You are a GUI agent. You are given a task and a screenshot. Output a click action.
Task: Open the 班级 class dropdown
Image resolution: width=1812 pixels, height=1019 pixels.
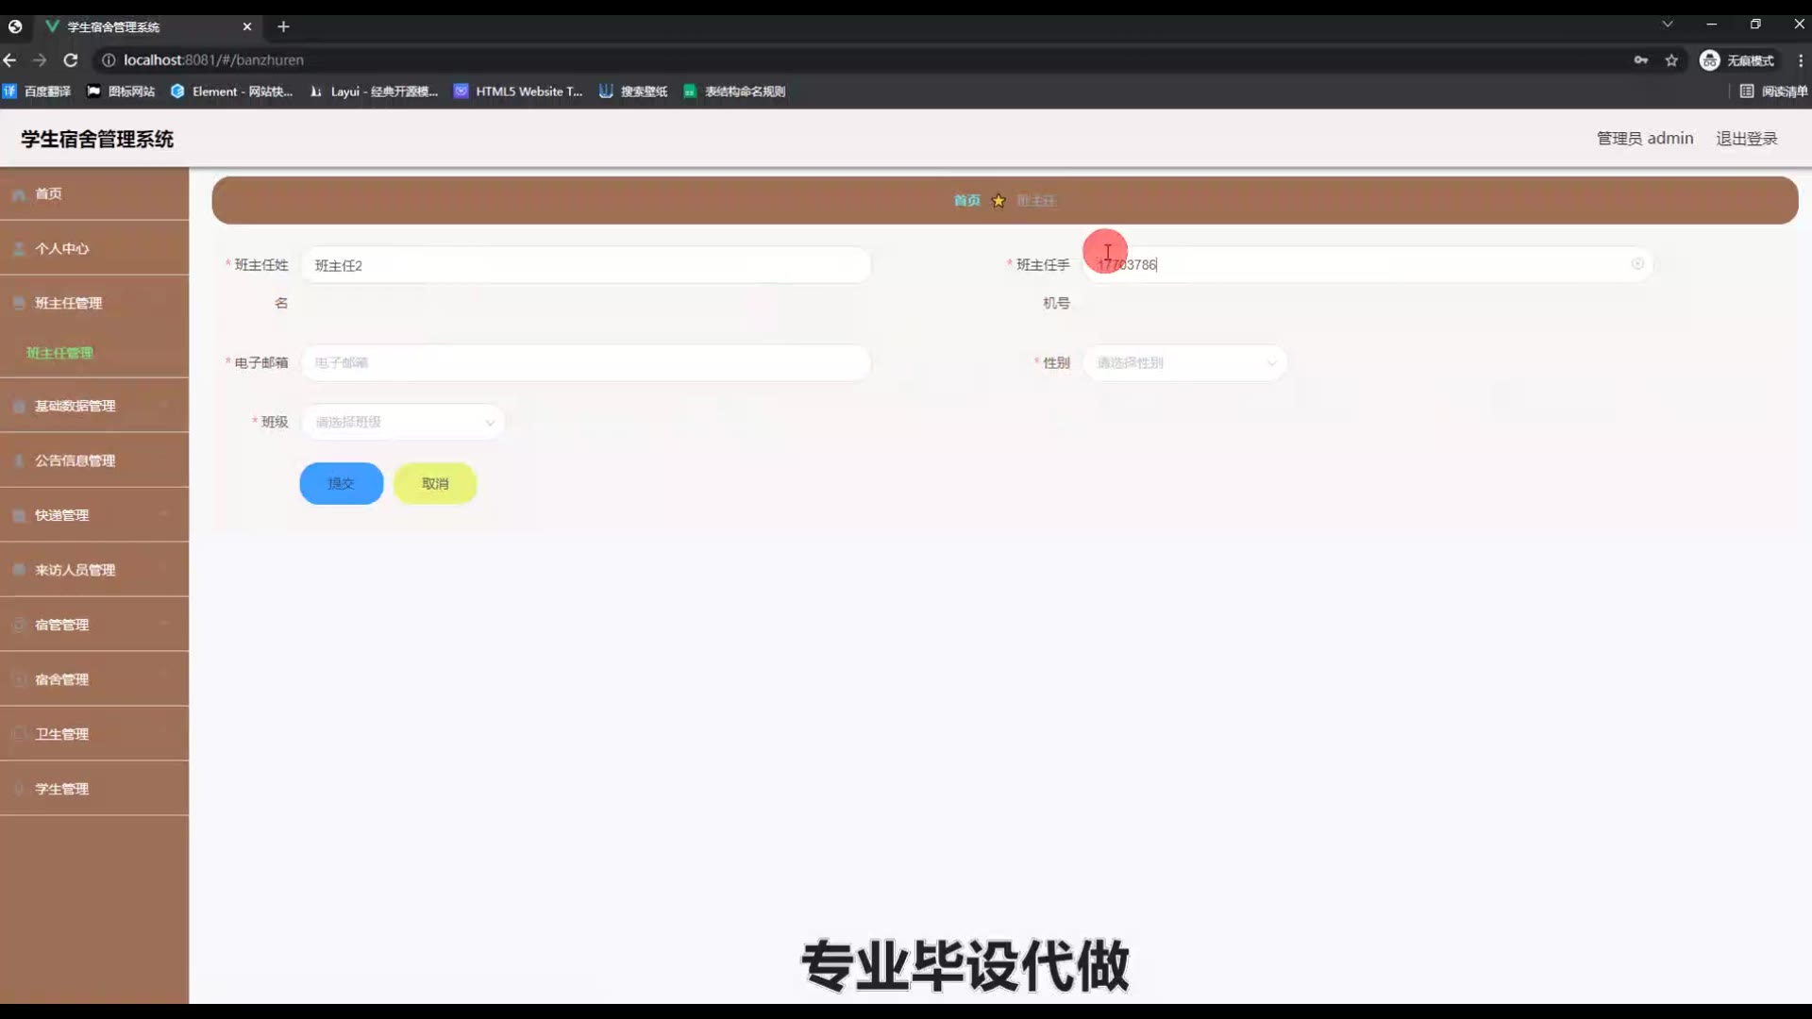[x=403, y=423]
